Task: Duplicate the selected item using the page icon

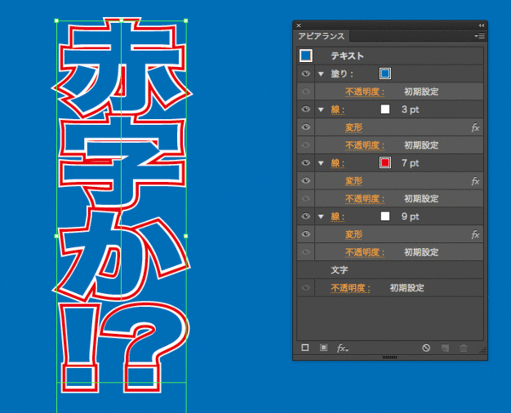Action: point(445,348)
